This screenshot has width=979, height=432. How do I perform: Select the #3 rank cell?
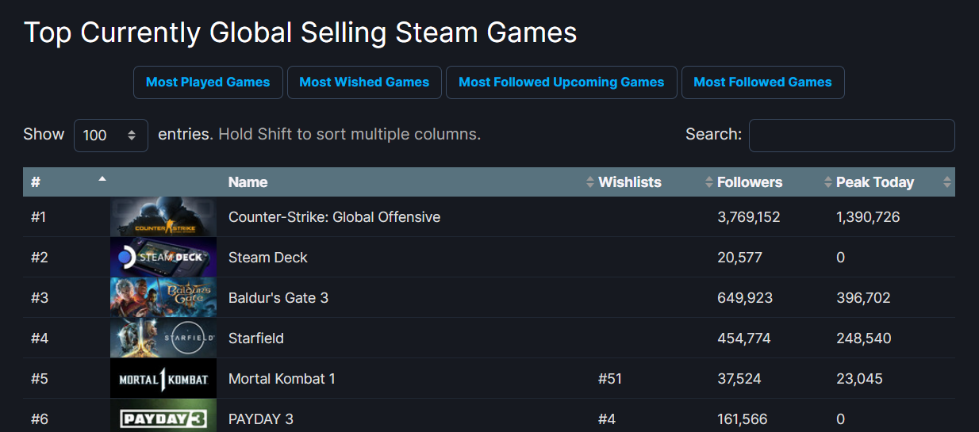pyautogui.click(x=40, y=298)
